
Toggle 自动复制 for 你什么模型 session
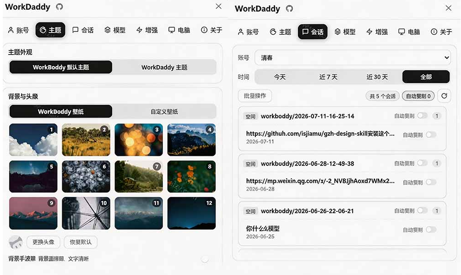(431, 230)
